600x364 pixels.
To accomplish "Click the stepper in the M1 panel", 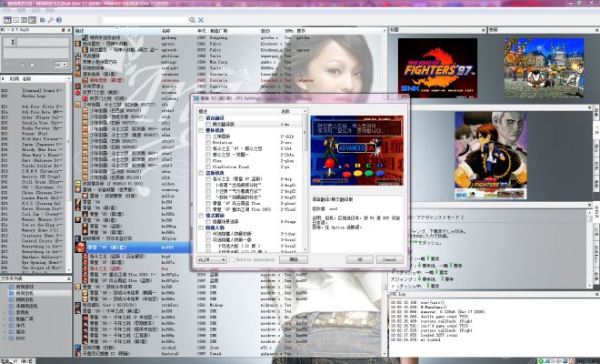I will (x=13, y=42).
